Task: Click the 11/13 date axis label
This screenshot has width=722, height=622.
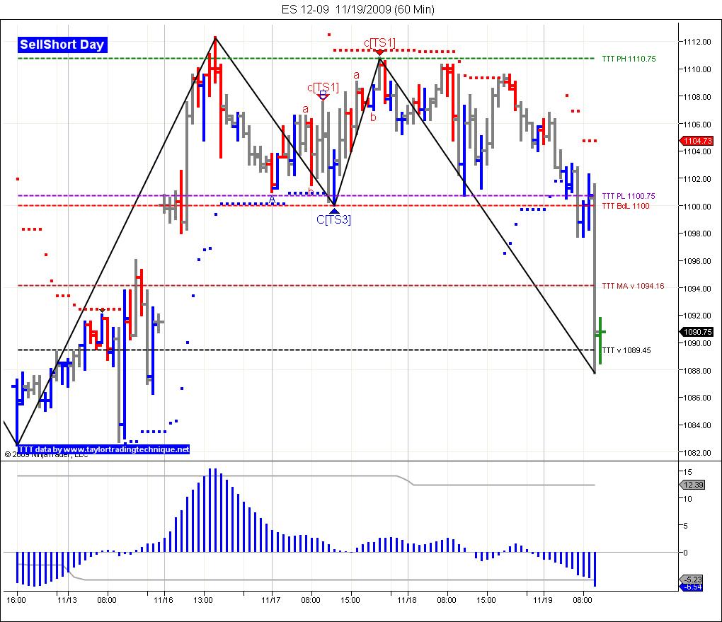Action: tap(67, 600)
